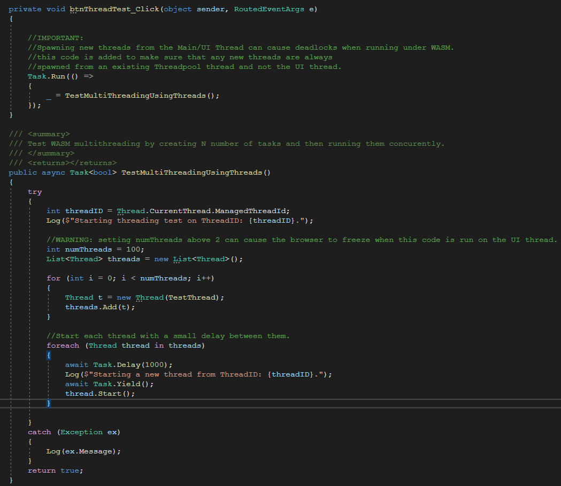Click the comment about deadlocks under WASM
The width and height of the screenshot is (561, 486).
[x=241, y=48]
